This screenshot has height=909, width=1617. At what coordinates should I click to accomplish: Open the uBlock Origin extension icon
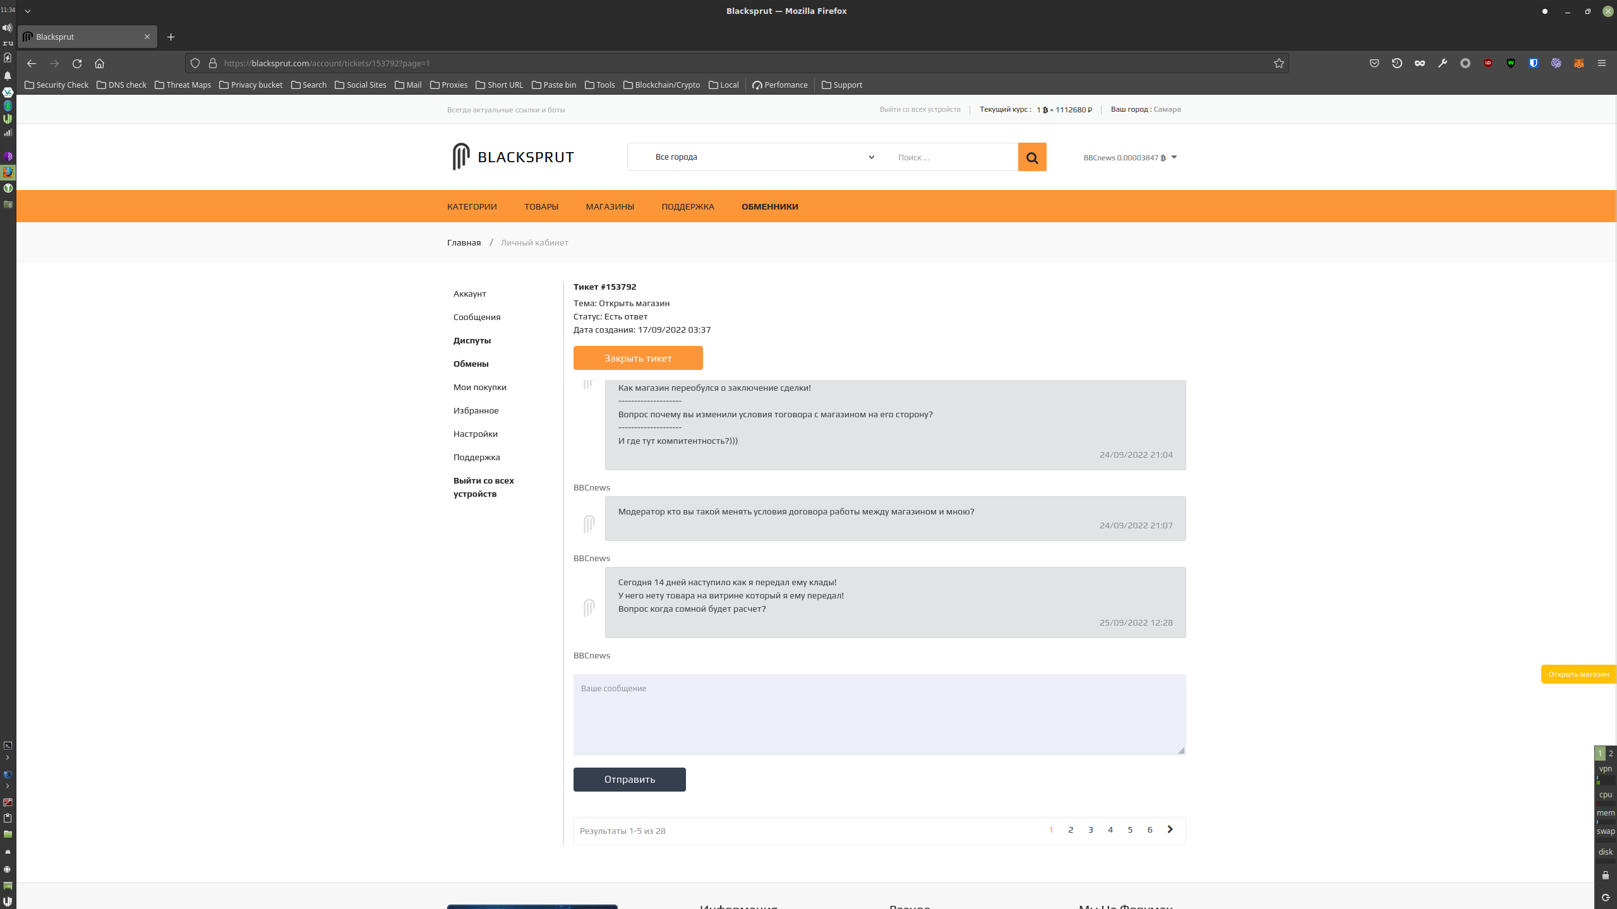point(1488,63)
